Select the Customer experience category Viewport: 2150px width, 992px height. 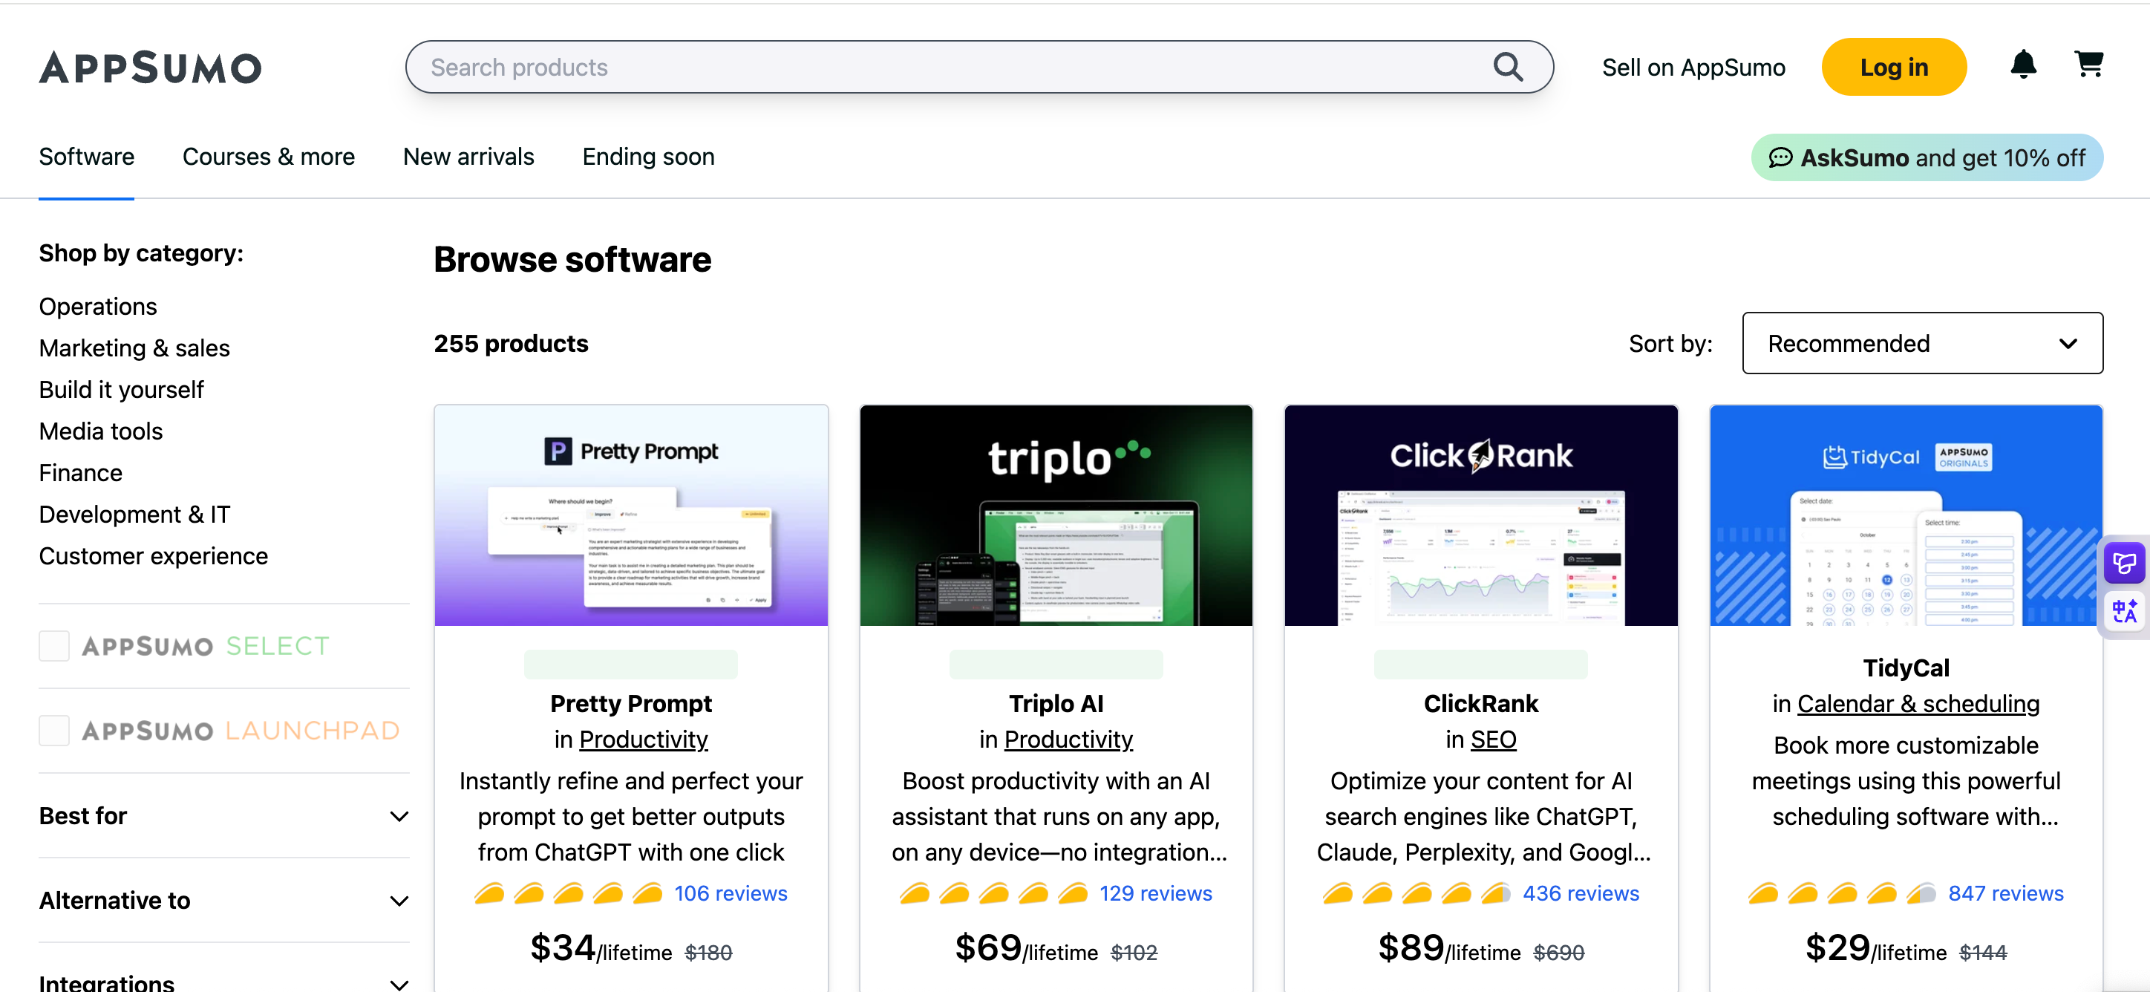pyautogui.click(x=154, y=556)
